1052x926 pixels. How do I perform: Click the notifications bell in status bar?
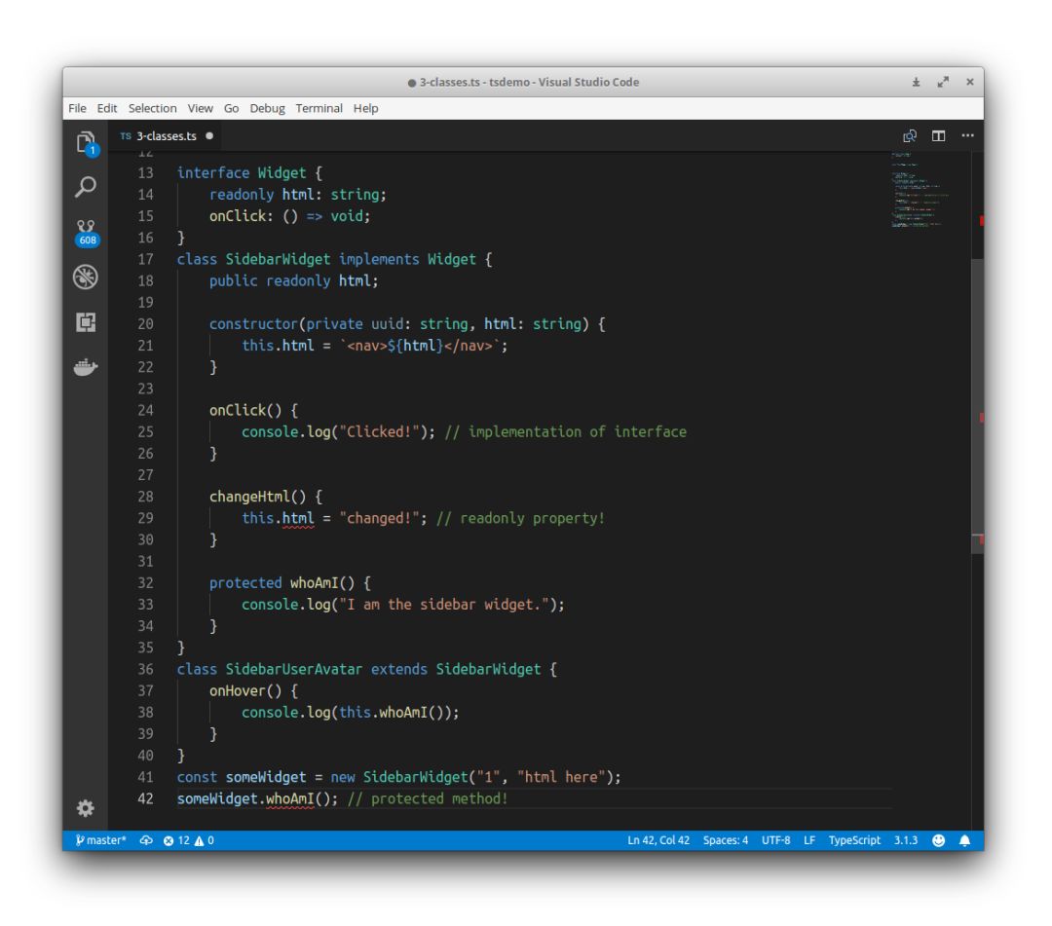click(965, 840)
